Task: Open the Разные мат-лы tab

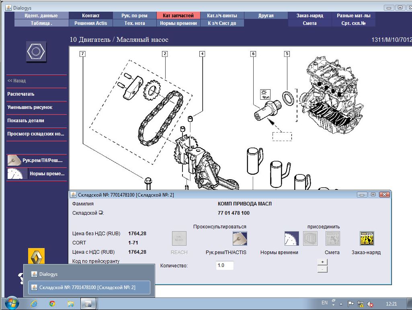Action: click(354, 16)
